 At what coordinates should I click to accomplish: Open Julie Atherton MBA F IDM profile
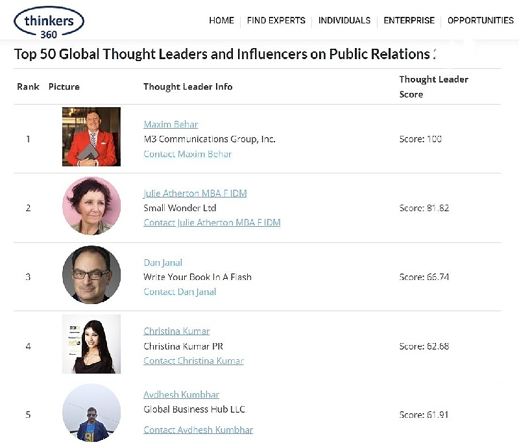(x=195, y=194)
